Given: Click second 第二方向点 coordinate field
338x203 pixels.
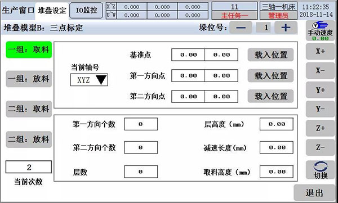Looking at the screenshot, I should (221, 97).
